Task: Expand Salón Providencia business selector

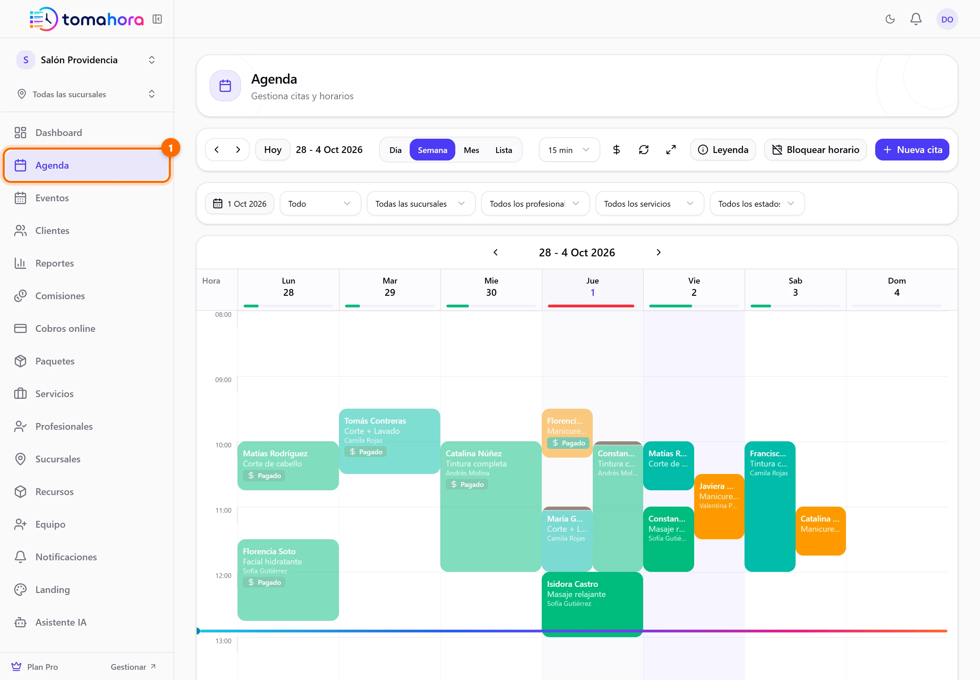Action: 87,60
